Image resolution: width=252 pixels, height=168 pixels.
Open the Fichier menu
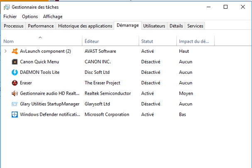[x=10, y=17]
